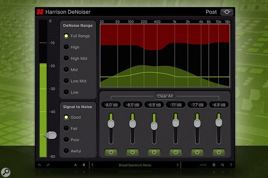Click the image zoom magnifier overlay icon
Screen dimensions: 268x178
(6, 172)
